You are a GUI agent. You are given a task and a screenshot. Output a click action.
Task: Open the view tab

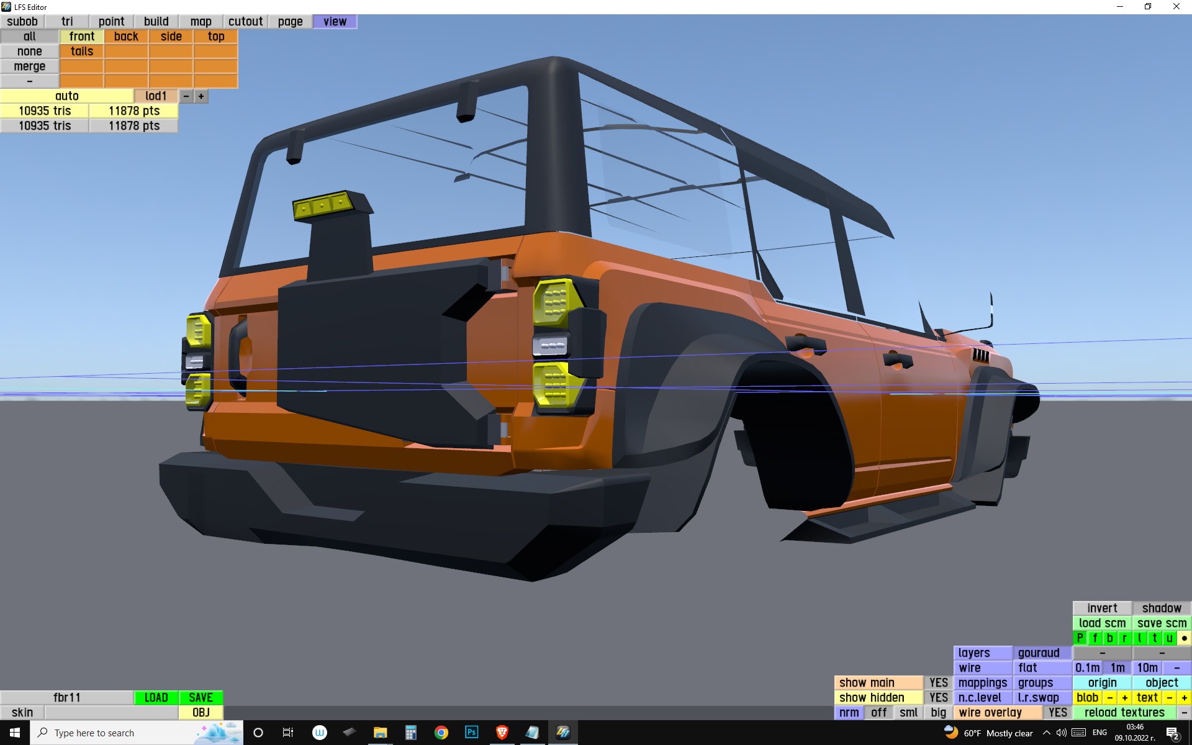tap(335, 22)
